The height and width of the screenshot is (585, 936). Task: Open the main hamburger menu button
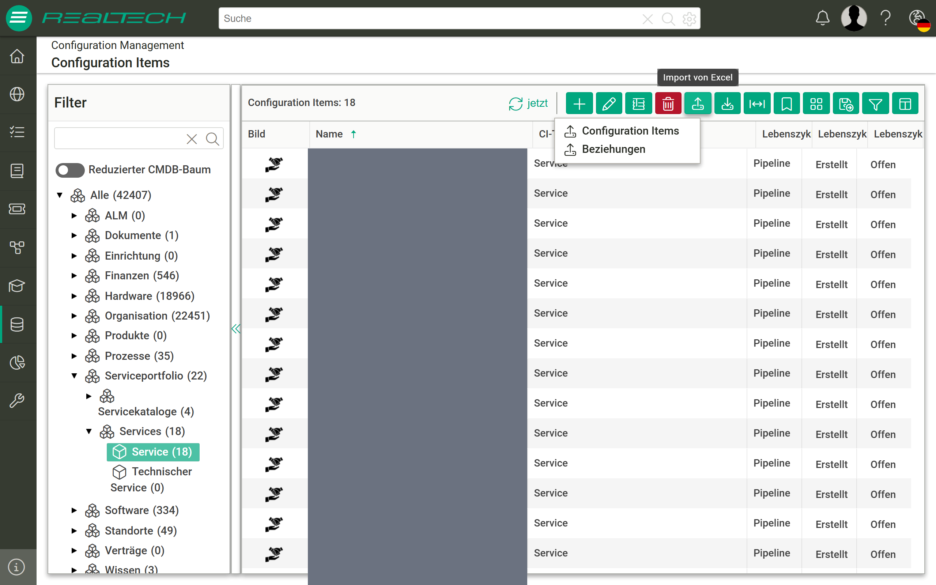pos(19,18)
